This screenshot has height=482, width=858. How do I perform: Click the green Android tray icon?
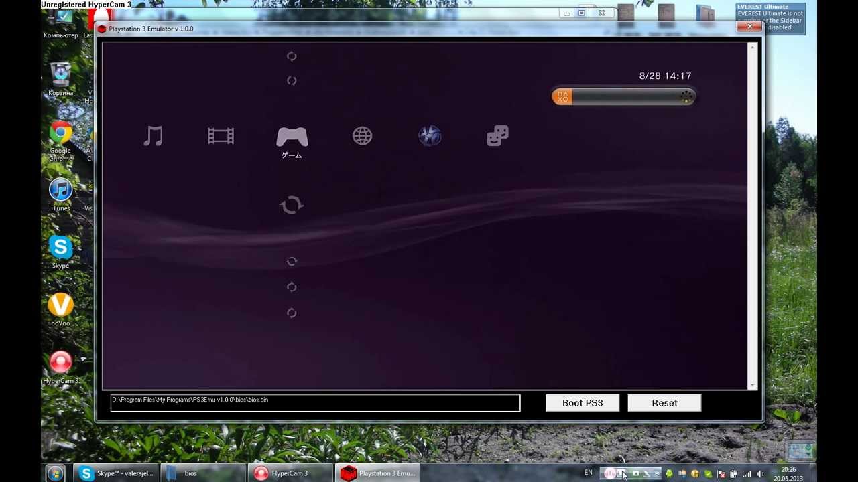pos(668,474)
